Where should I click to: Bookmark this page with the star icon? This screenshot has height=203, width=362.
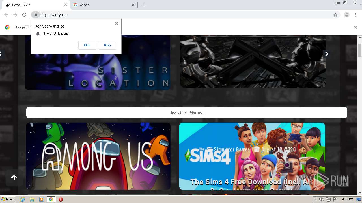coord(335,15)
